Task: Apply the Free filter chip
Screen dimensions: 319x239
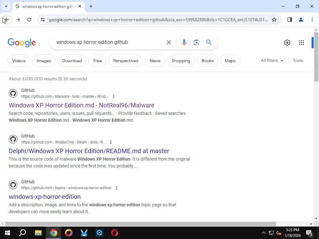Action: [x=98, y=61]
